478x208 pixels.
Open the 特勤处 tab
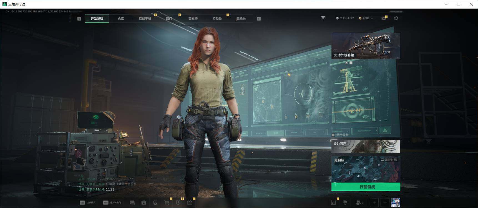(217, 19)
